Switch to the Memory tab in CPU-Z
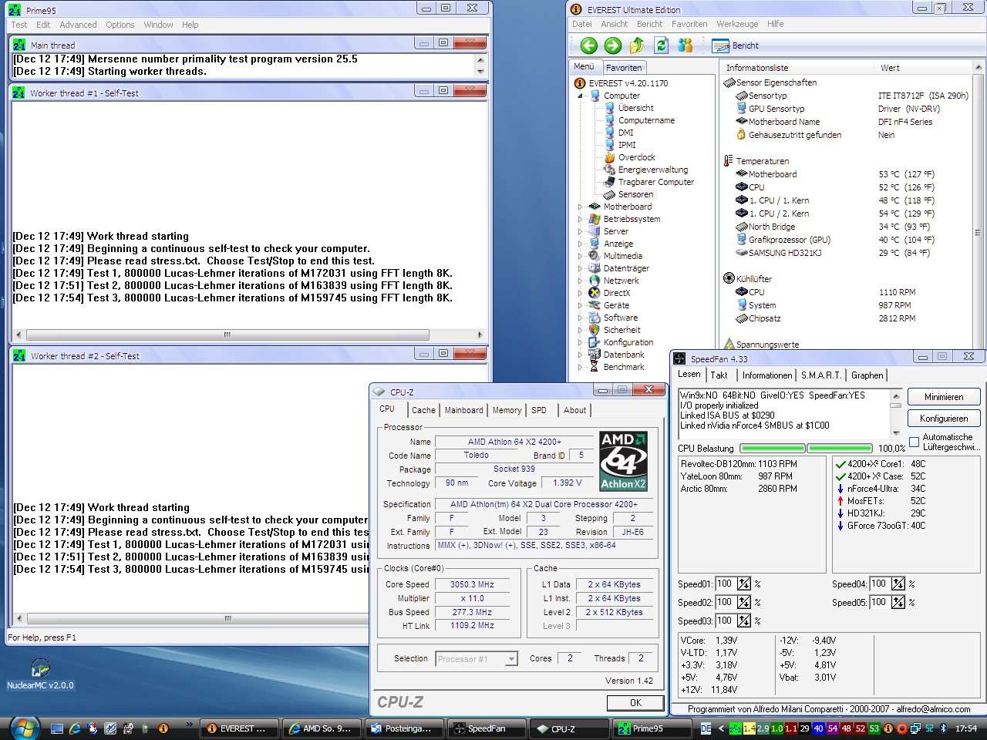The height and width of the screenshot is (740, 987). (507, 410)
